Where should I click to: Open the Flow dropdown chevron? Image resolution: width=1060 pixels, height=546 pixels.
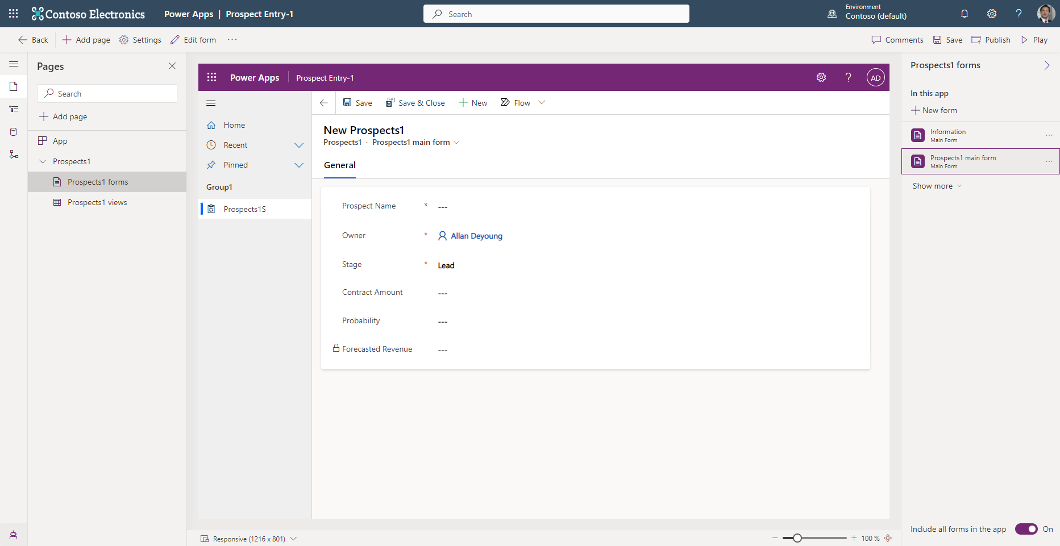point(542,103)
